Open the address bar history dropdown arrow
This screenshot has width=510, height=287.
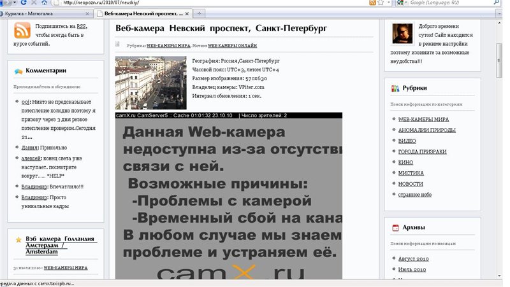[x=389, y=3]
